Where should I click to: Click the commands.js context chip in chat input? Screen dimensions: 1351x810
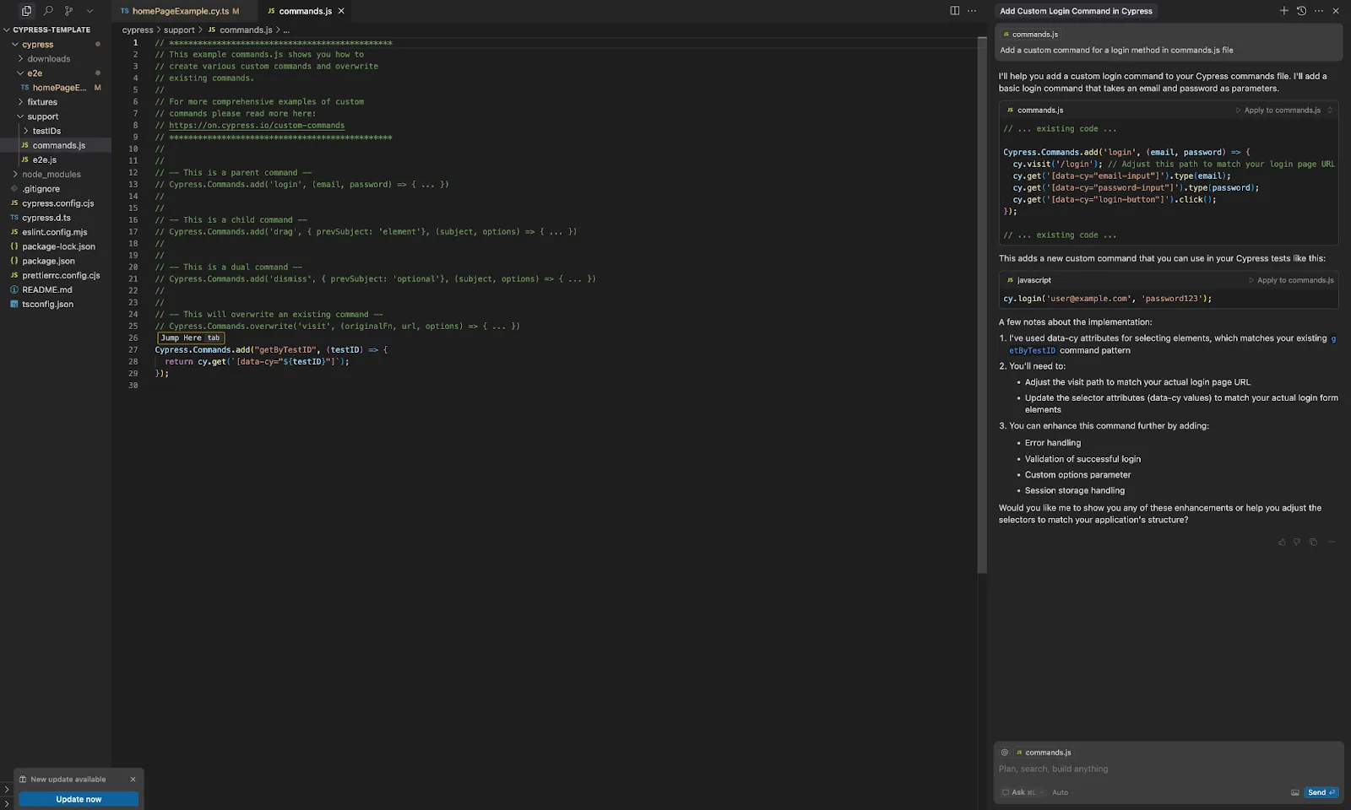pos(1044,753)
